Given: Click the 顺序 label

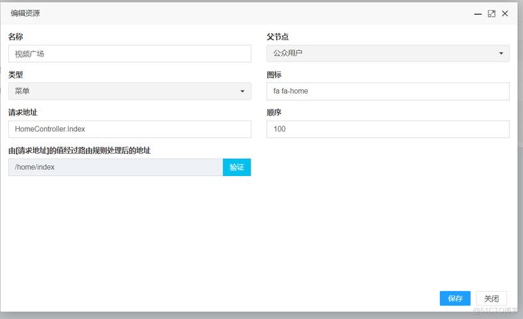Looking at the screenshot, I should 274,112.
